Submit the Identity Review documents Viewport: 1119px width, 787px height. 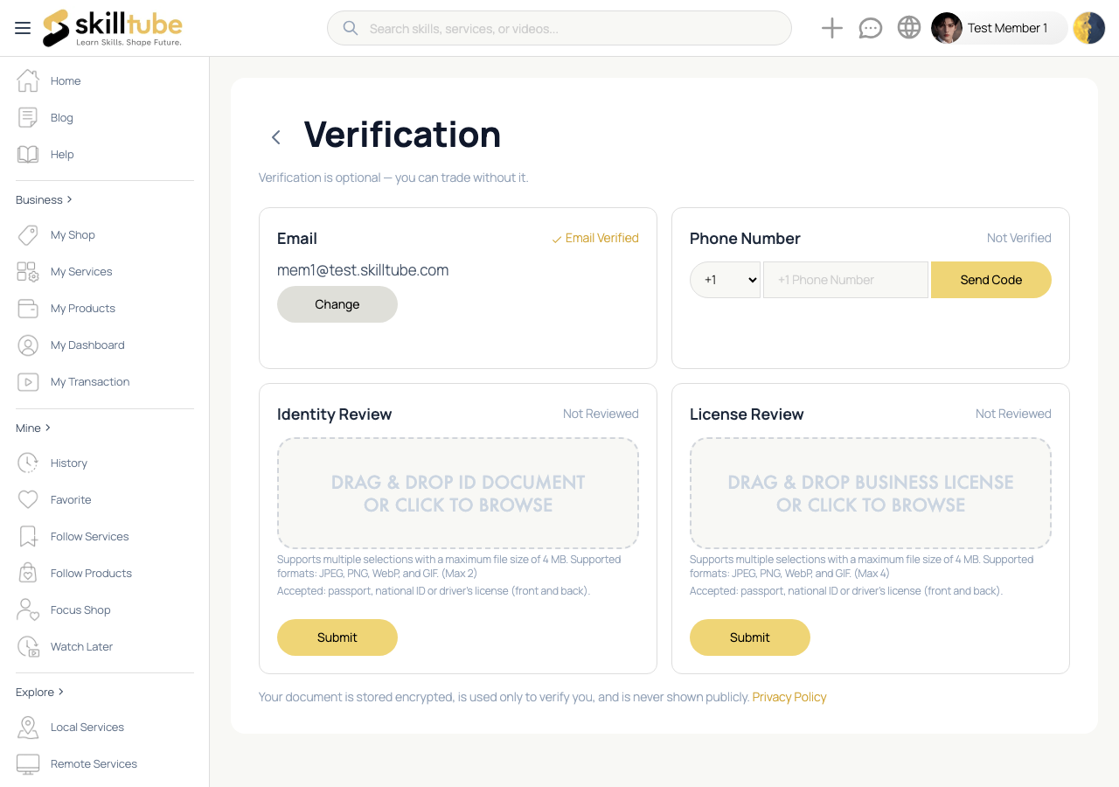coord(337,637)
